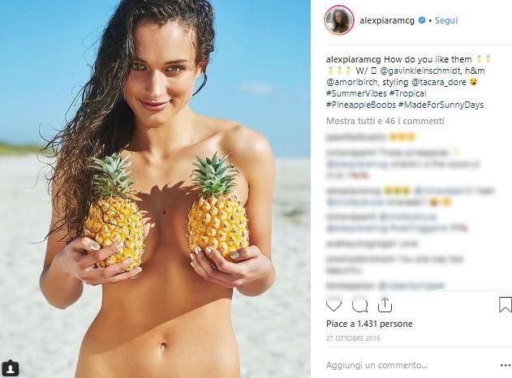Open the #SummerVibes hashtag

(x=356, y=93)
